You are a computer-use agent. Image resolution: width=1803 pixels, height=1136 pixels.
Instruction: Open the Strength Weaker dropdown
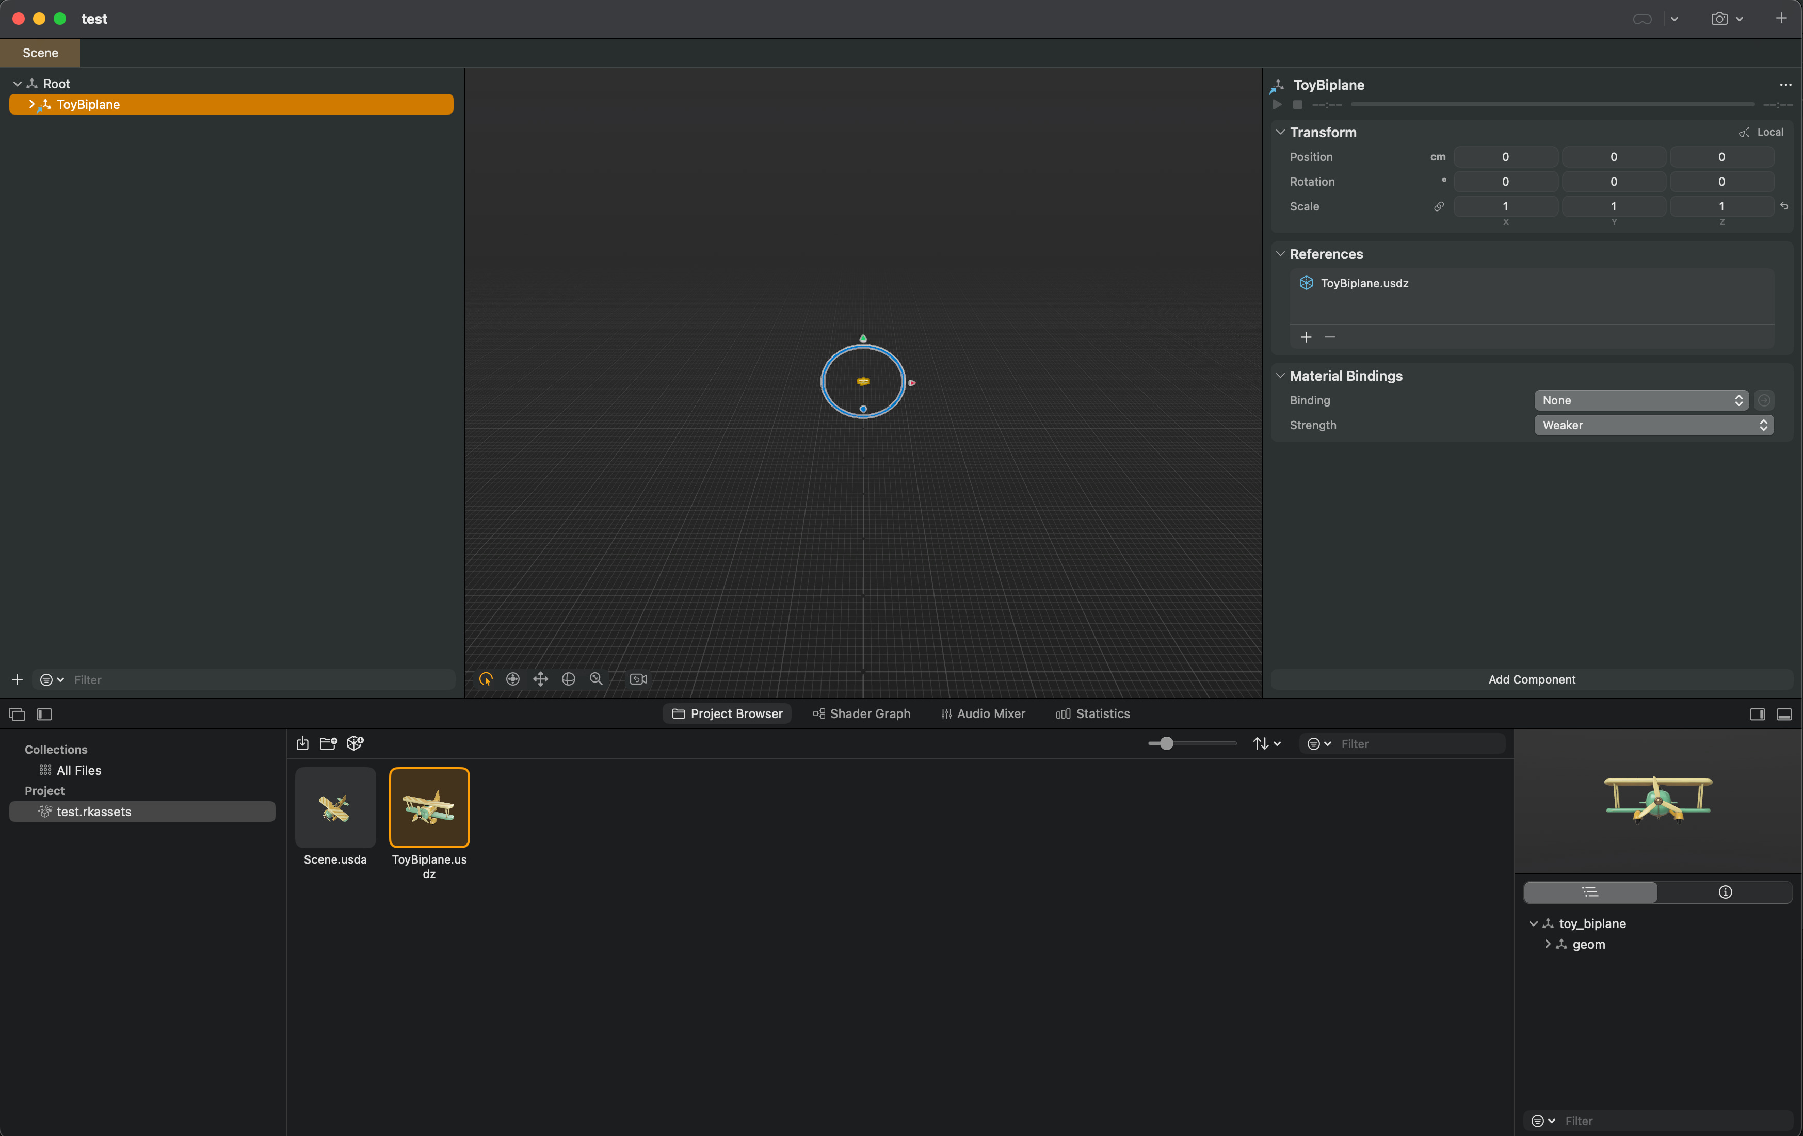(1653, 425)
